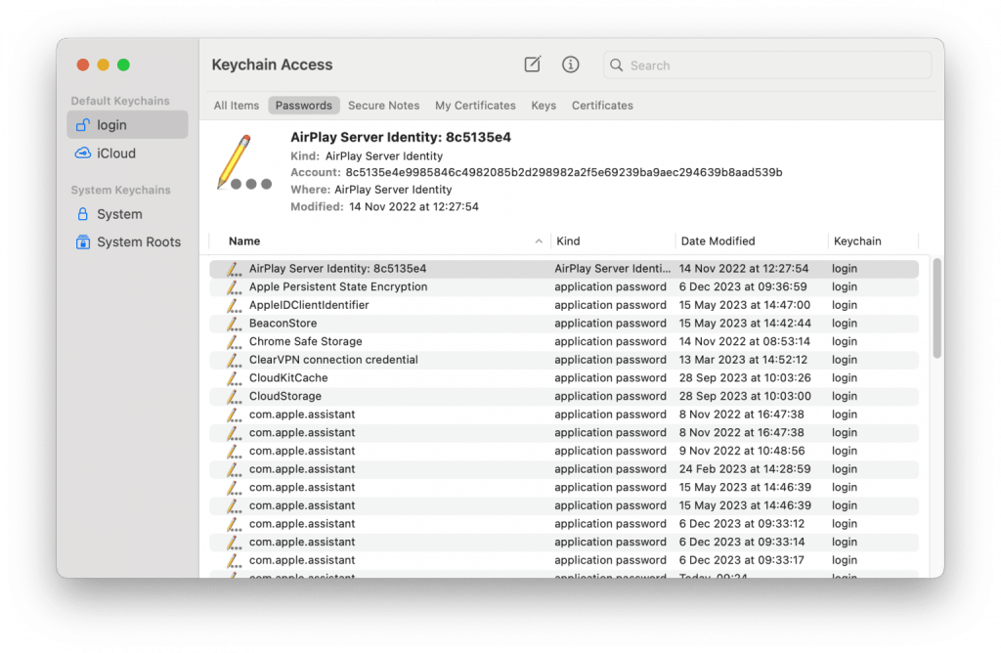Click the long Account hash value

click(564, 172)
